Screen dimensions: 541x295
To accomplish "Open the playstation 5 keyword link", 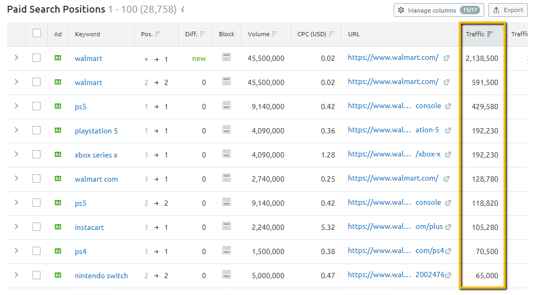I will pos(96,131).
